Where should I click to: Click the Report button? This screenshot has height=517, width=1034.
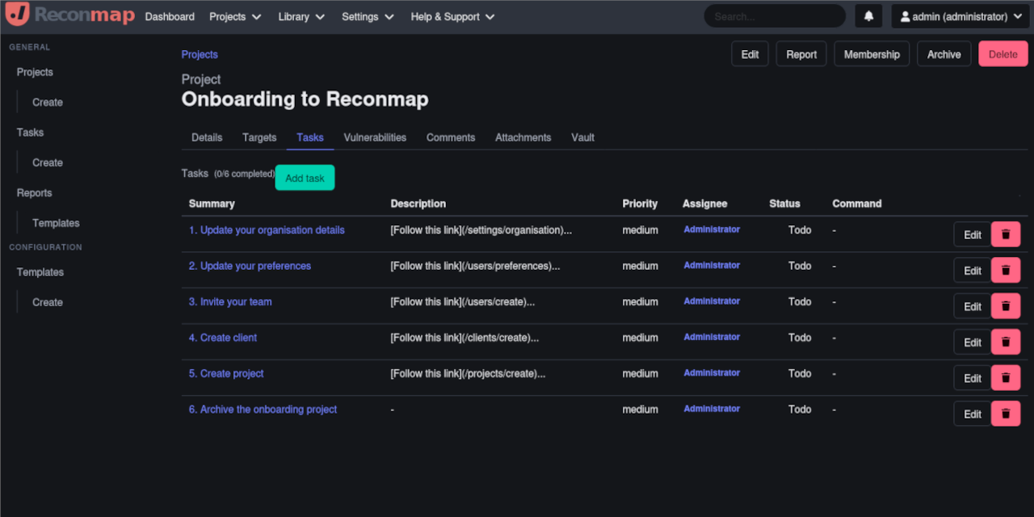point(801,54)
